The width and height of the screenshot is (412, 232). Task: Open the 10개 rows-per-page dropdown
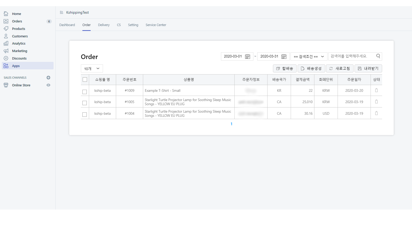[92, 69]
